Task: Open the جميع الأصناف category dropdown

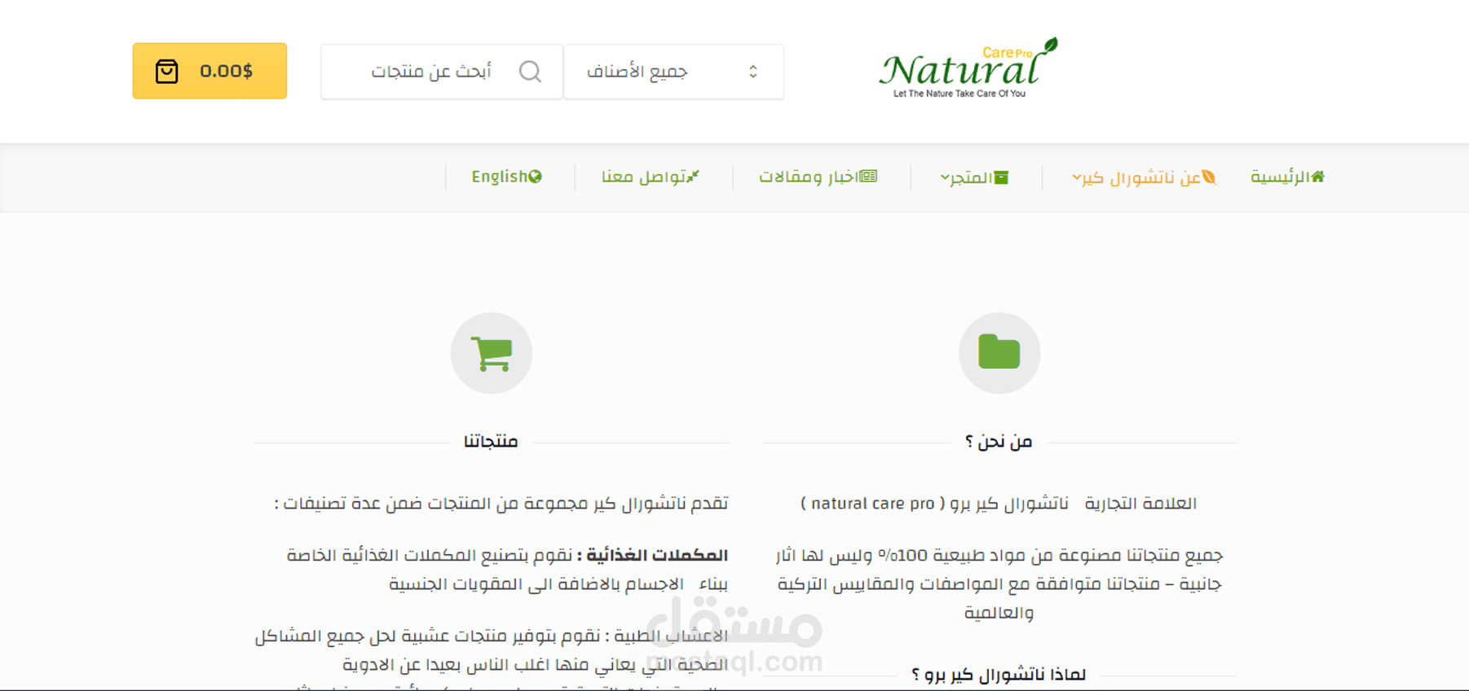Action: coord(673,72)
